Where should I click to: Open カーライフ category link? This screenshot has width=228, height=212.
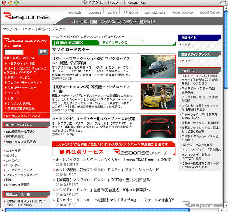tap(12, 160)
